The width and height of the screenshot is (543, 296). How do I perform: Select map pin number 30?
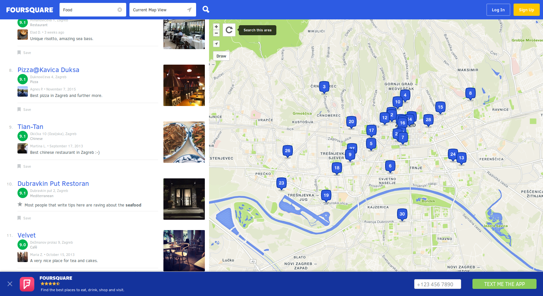tap(402, 214)
